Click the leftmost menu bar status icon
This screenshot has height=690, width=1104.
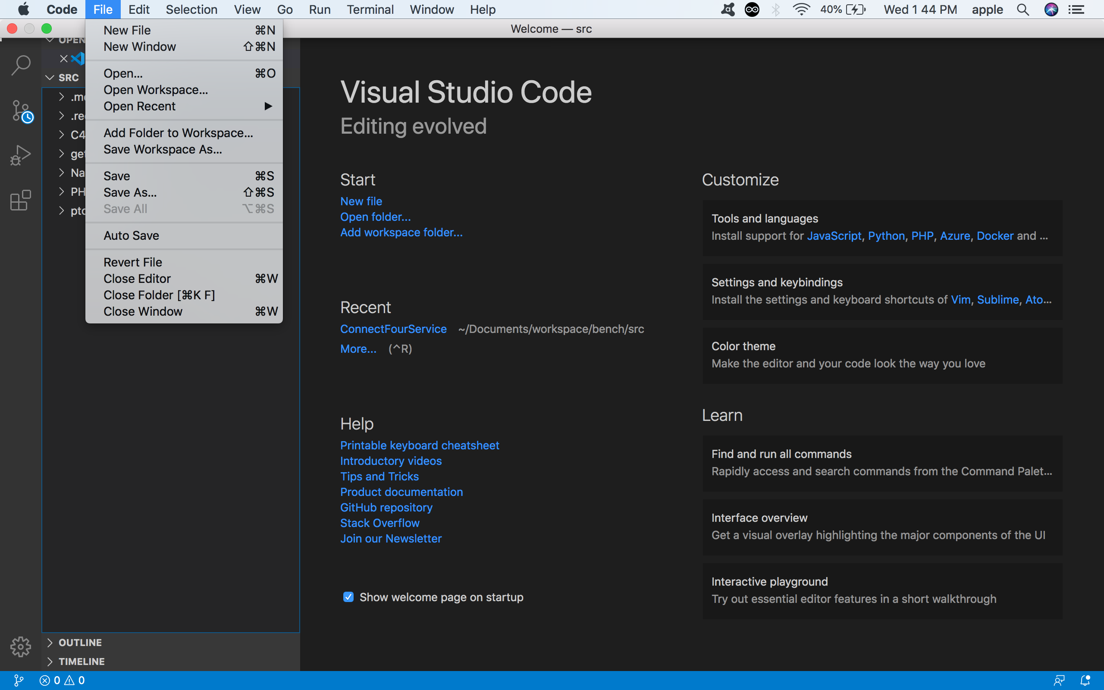728,9
